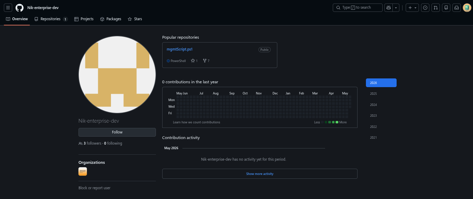473x199 pixels.
Task: Select year 2022 in contributions
Action: 381,127
